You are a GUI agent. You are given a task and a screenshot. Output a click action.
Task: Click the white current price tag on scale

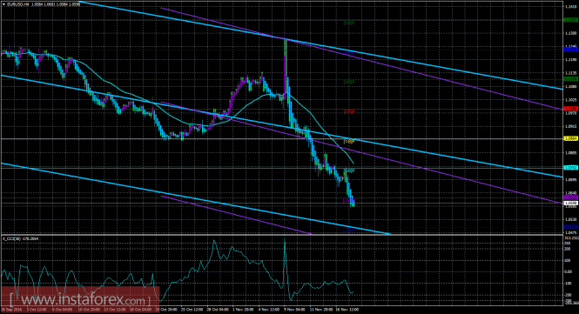pyautogui.click(x=571, y=203)
